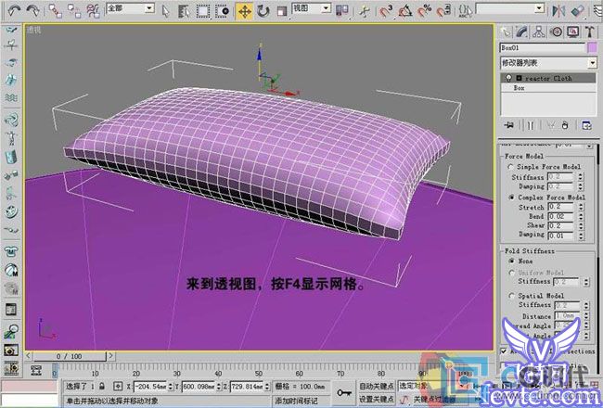Open the Named Selection Sets editor icon
603x408 pixels.
466,11
